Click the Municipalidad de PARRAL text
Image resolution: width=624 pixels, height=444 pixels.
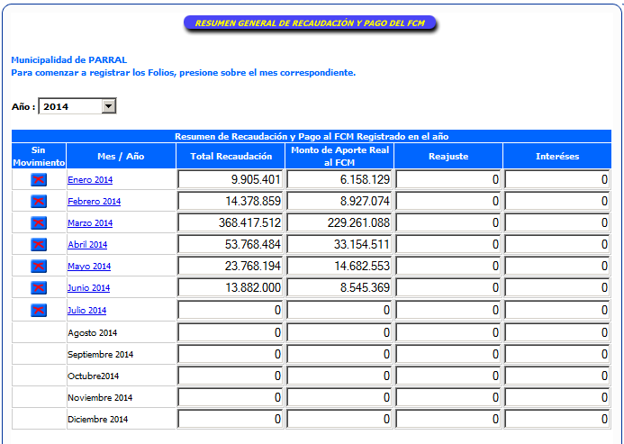click(x=68, y=60)
